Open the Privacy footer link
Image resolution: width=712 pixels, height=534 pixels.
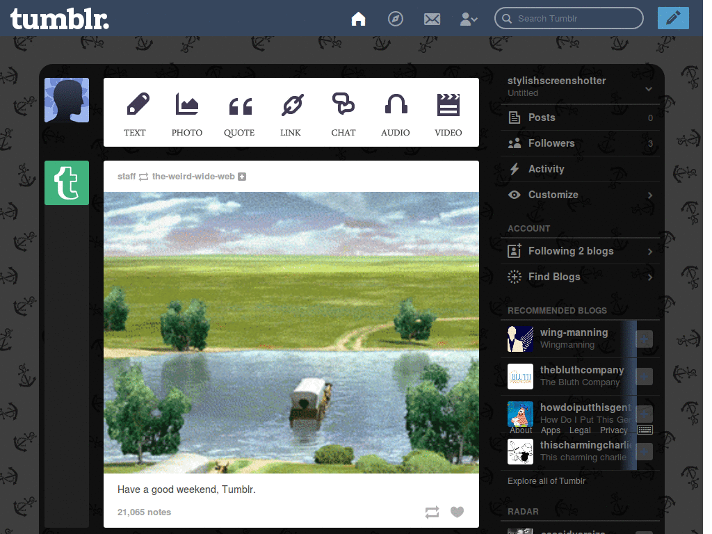tap(613, 430)
